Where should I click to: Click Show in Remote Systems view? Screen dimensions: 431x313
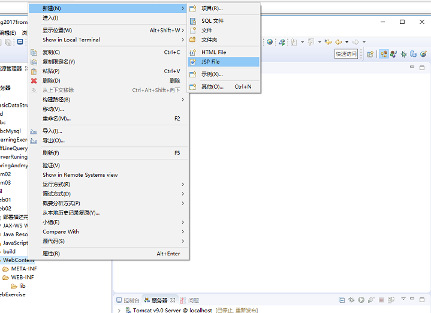108,175
